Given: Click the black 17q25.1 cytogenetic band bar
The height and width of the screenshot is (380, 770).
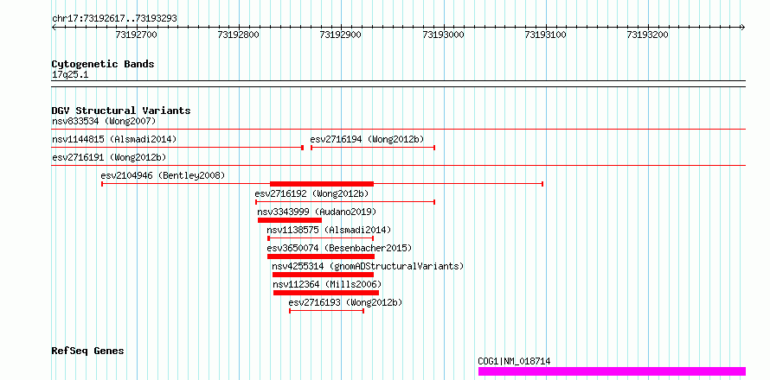Looking at the screenshot, I should pos(398,84).
